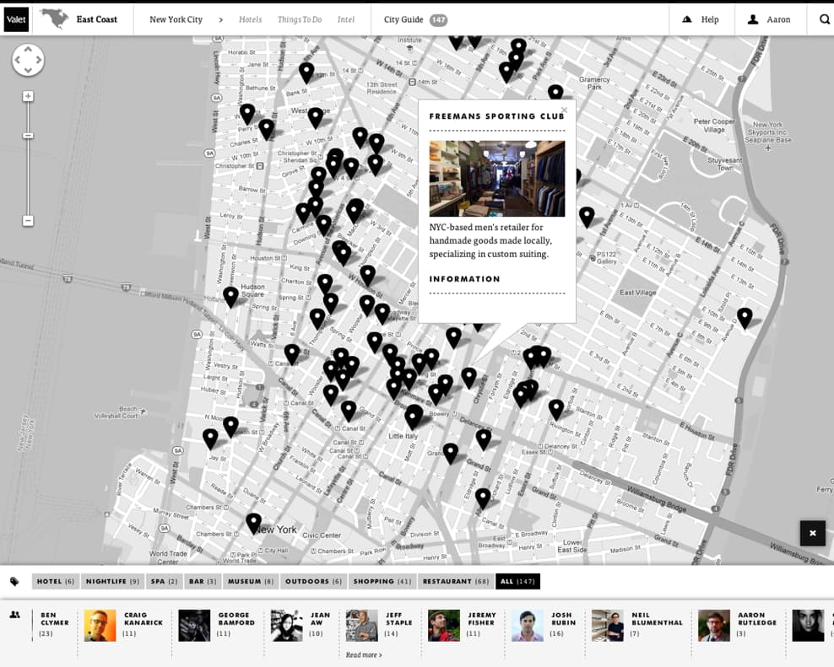This screenshot has height=667, width=834.
Task: Toggle the Shopping (41) filter
Action: [x=380, y=581]
